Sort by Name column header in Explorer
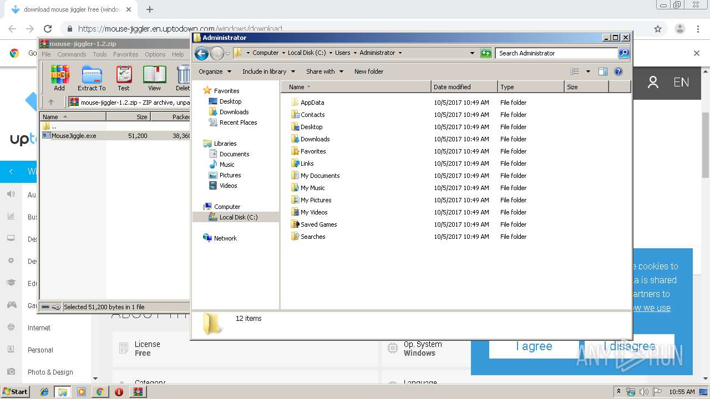Image resolution: width=710 pixels, height=399 pixels. [x=356, y=87]
